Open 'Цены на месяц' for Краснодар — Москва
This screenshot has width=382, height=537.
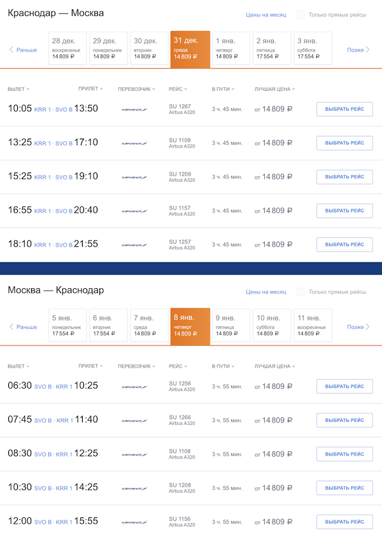265,15
